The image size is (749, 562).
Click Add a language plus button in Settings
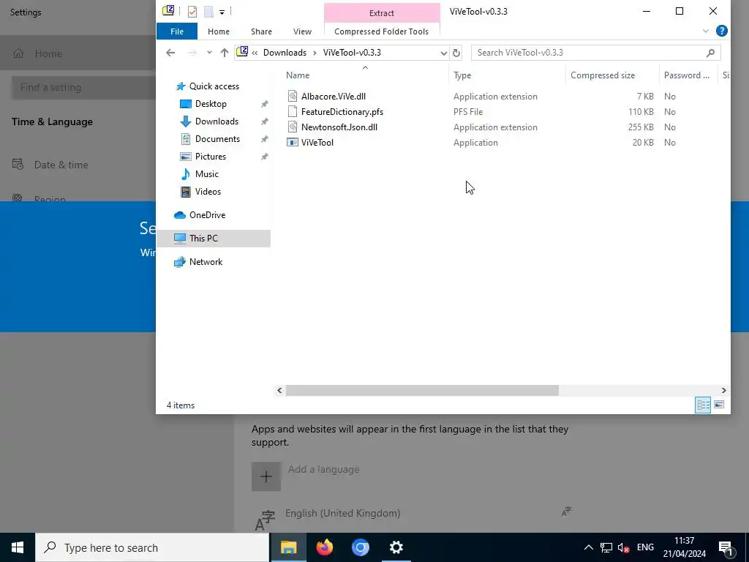tap(266, 476)
